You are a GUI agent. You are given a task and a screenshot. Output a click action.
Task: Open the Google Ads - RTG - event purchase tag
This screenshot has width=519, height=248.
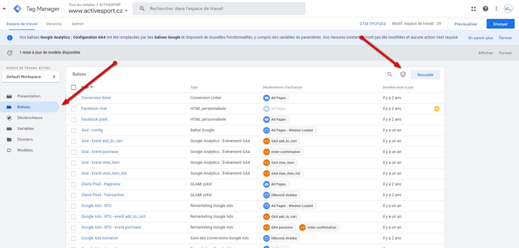coord(111,227)
